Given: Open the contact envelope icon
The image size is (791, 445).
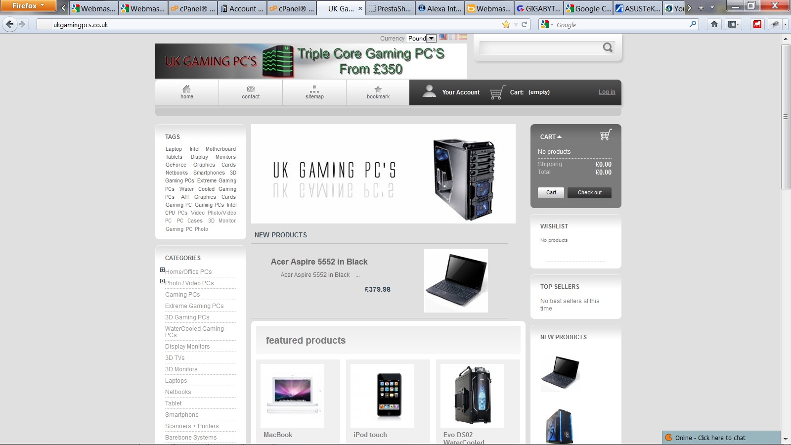Looking at the screenshot, I should (251, 89).
